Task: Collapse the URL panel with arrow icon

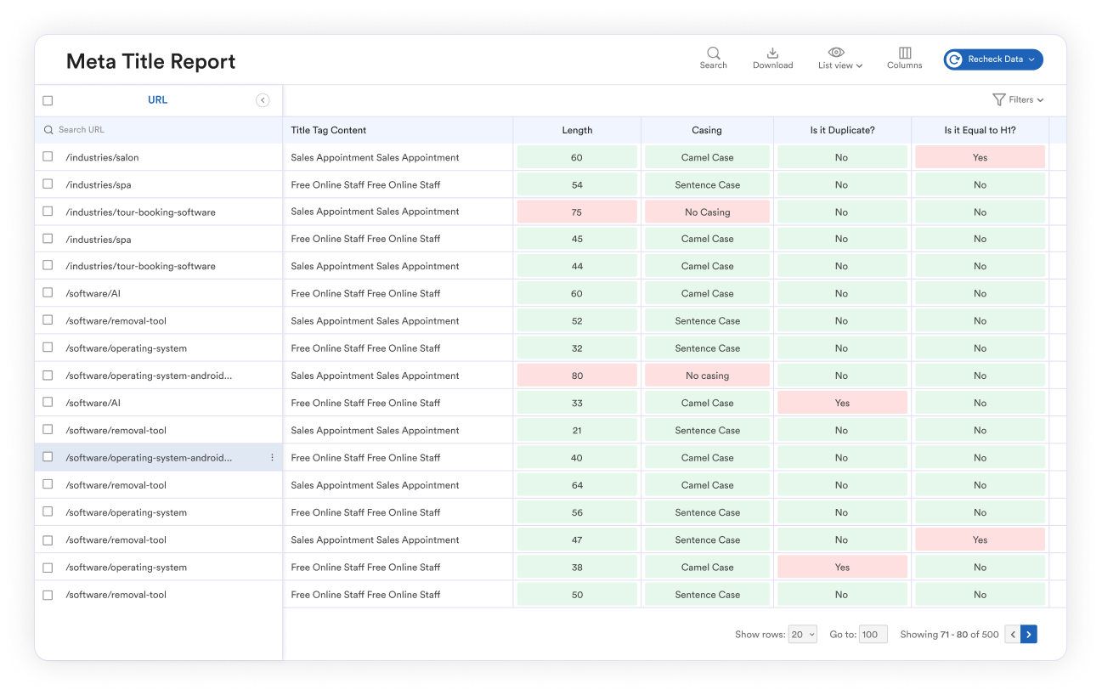Action: tap(263, 100)
